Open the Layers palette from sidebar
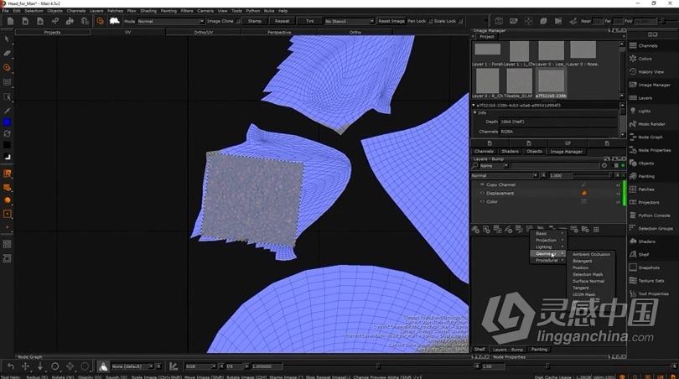 tap(641, 98)
